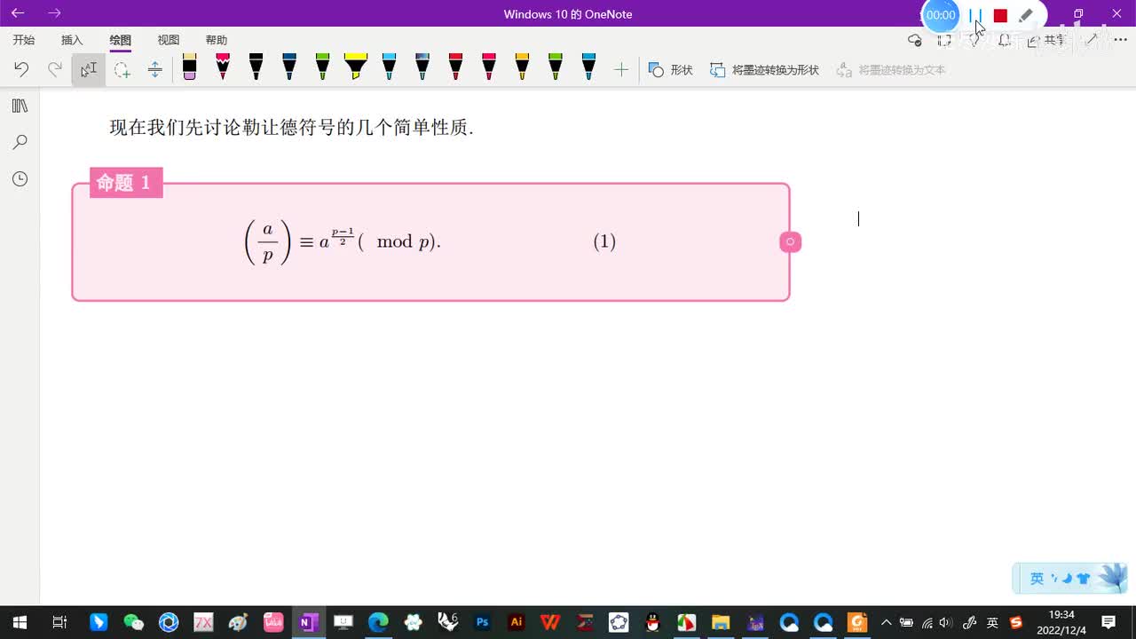1136x639 pixels.
Task: Open the 帮助 ribbon tab
Action: 217,40
